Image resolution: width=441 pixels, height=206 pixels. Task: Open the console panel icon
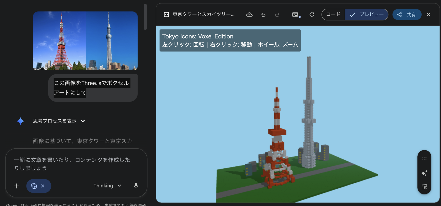pyautogui.click(x=296, y=15)
